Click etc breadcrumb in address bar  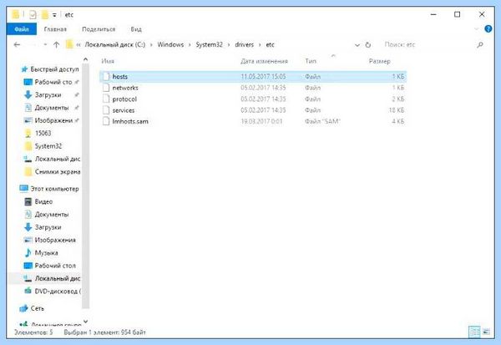click(x=270, y=44)
